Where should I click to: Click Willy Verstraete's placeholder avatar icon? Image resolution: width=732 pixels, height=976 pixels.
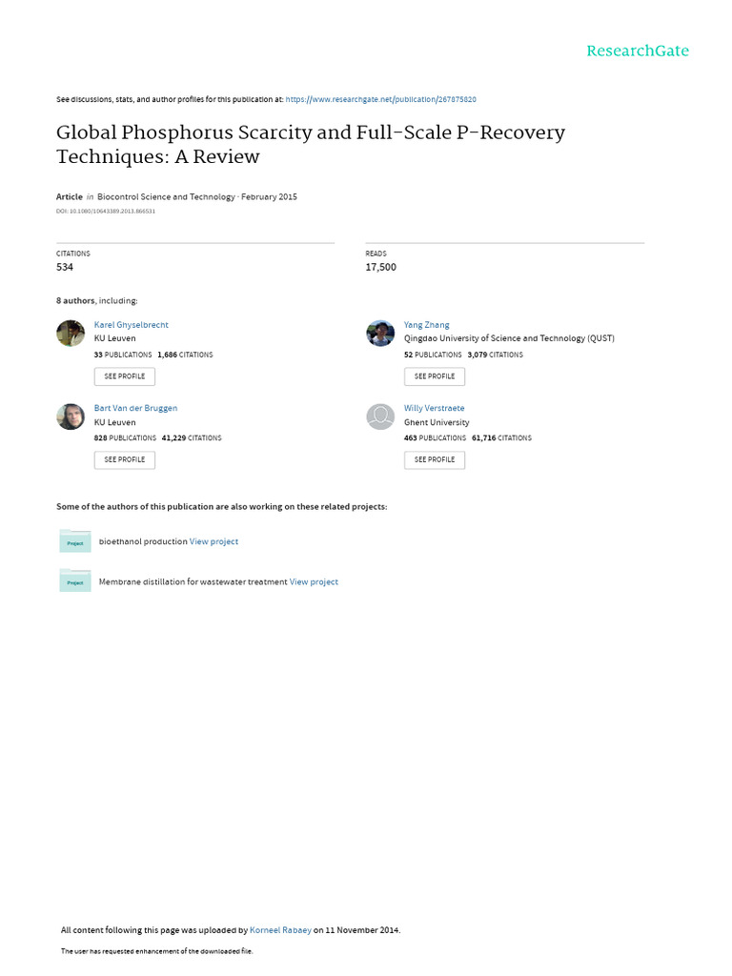[x=380, y=417]
